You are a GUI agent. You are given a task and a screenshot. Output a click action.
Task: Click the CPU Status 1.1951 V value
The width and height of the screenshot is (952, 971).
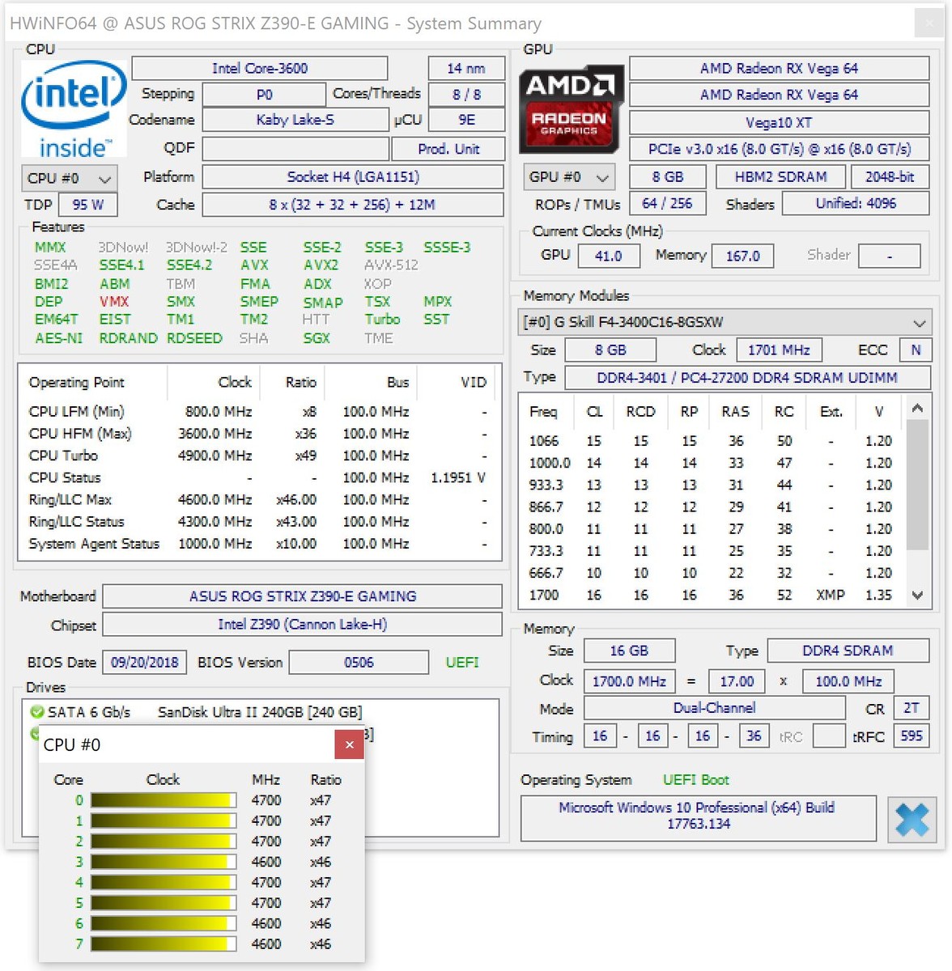458,477
